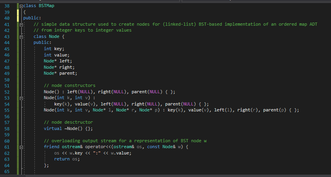This screenshot has height=177, width=331.
Task: Select line number 65 in the gutter
Action: click(x=7, y=171)
